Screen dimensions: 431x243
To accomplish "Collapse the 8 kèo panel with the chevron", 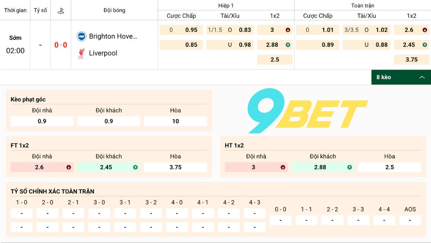I will click(421, 77).
